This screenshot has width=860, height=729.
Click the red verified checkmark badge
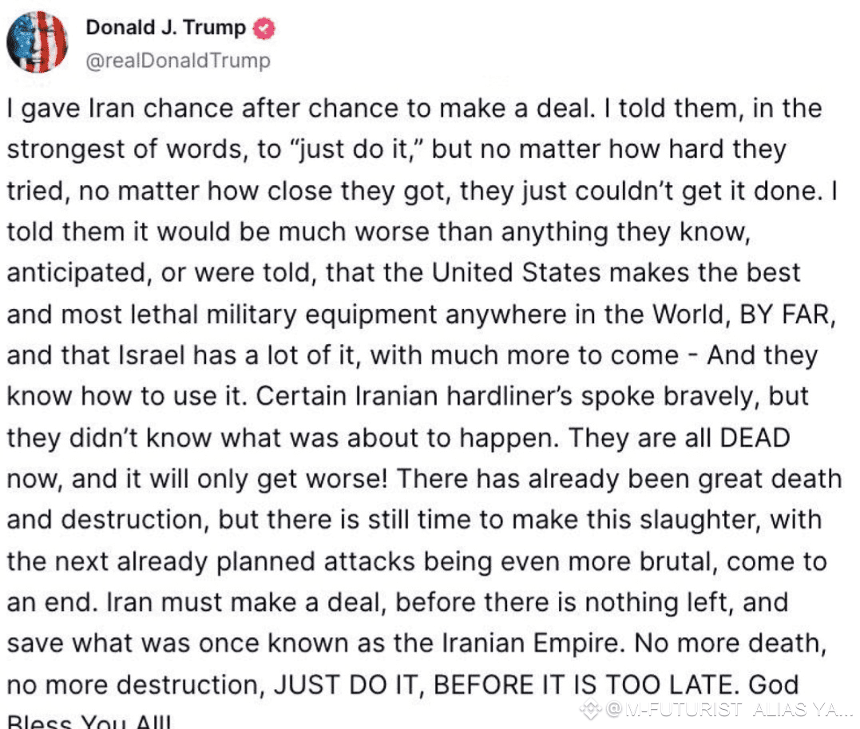click(x=264, y=29)
